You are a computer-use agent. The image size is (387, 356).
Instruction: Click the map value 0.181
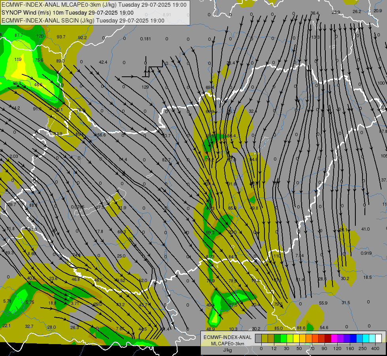[145, 39]
